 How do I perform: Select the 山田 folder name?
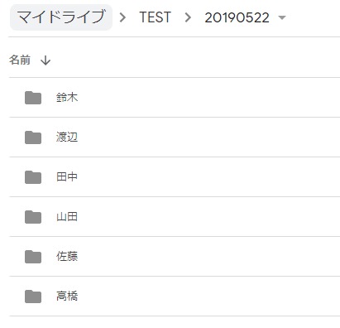(x=67, y=217)
